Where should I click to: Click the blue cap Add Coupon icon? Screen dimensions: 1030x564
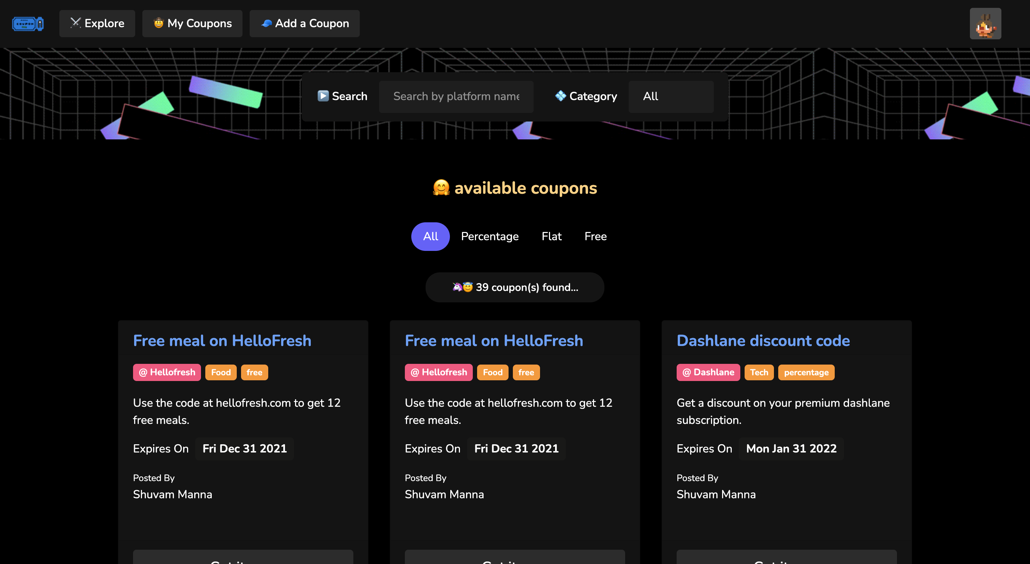[266, 23]
